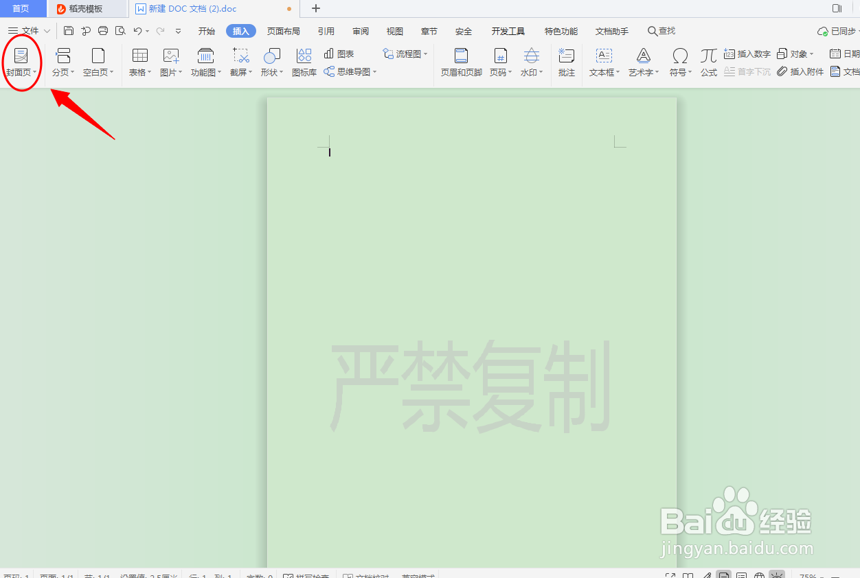Print the document using the printer icon

[103, 31]
